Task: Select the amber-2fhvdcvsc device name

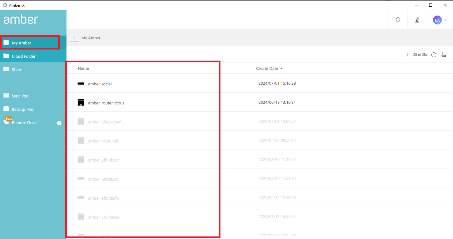Action: point(104,160)
